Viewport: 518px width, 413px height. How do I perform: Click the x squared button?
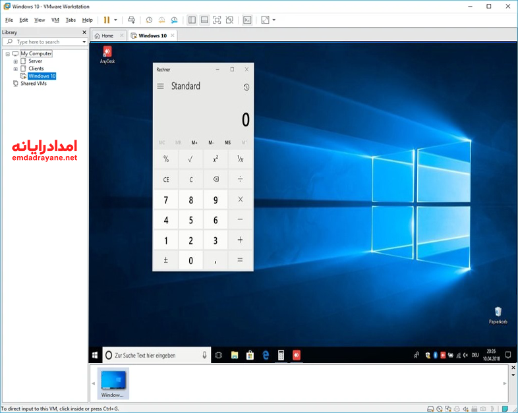[x=216, y=159]
